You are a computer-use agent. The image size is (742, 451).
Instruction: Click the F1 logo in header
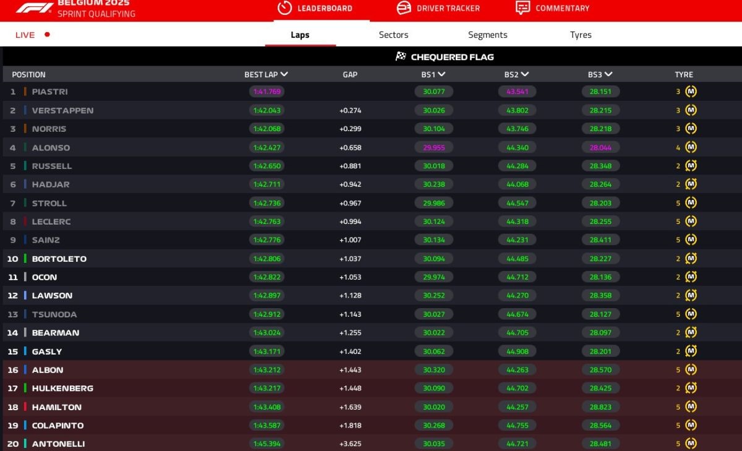(x=33, y=8)
